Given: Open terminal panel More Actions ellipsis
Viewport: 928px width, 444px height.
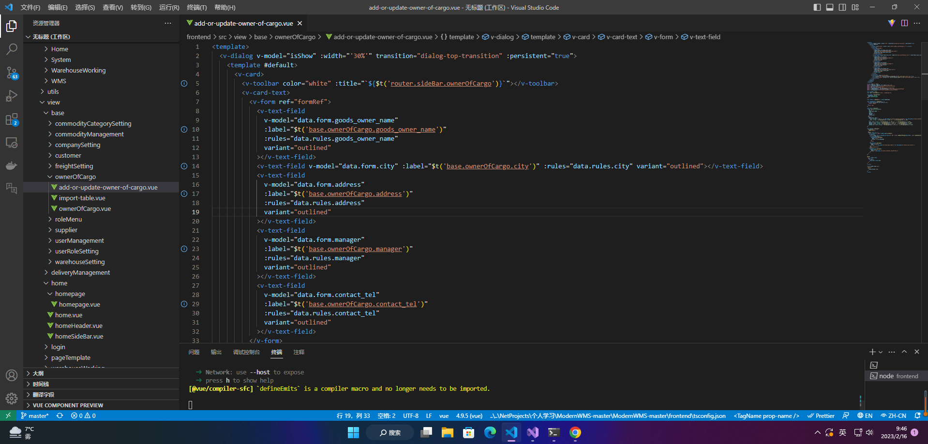Looking at the screenshot, I should coord(892,352).
